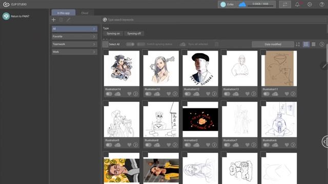The width and height of the screenshot is (328, 184).
Task: Expand the Work folder chevron
Action: [x=94, y=52]
